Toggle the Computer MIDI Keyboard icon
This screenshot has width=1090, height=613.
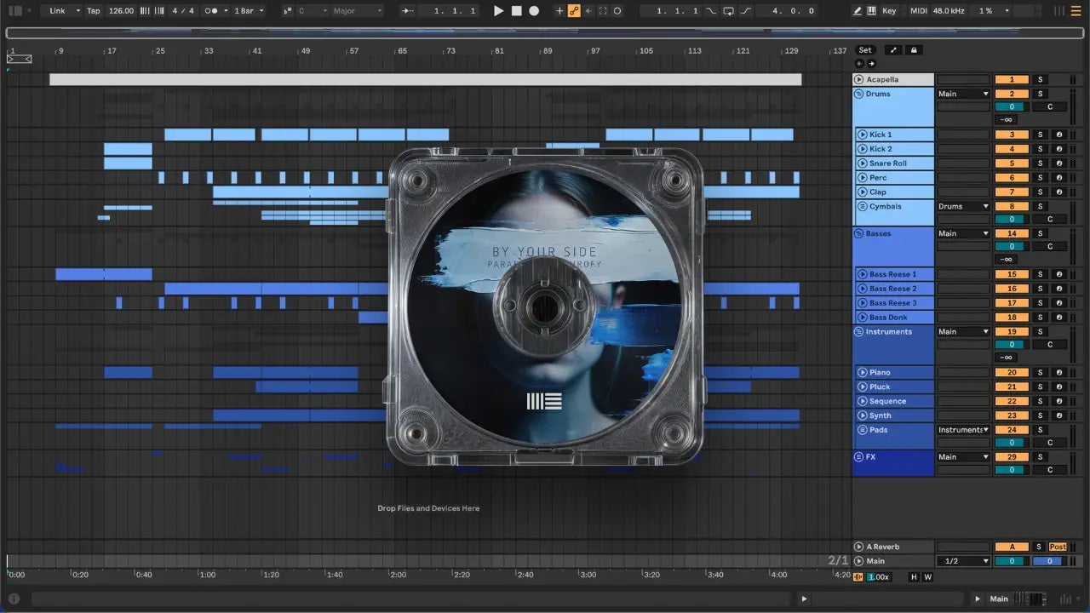(871, 11)
